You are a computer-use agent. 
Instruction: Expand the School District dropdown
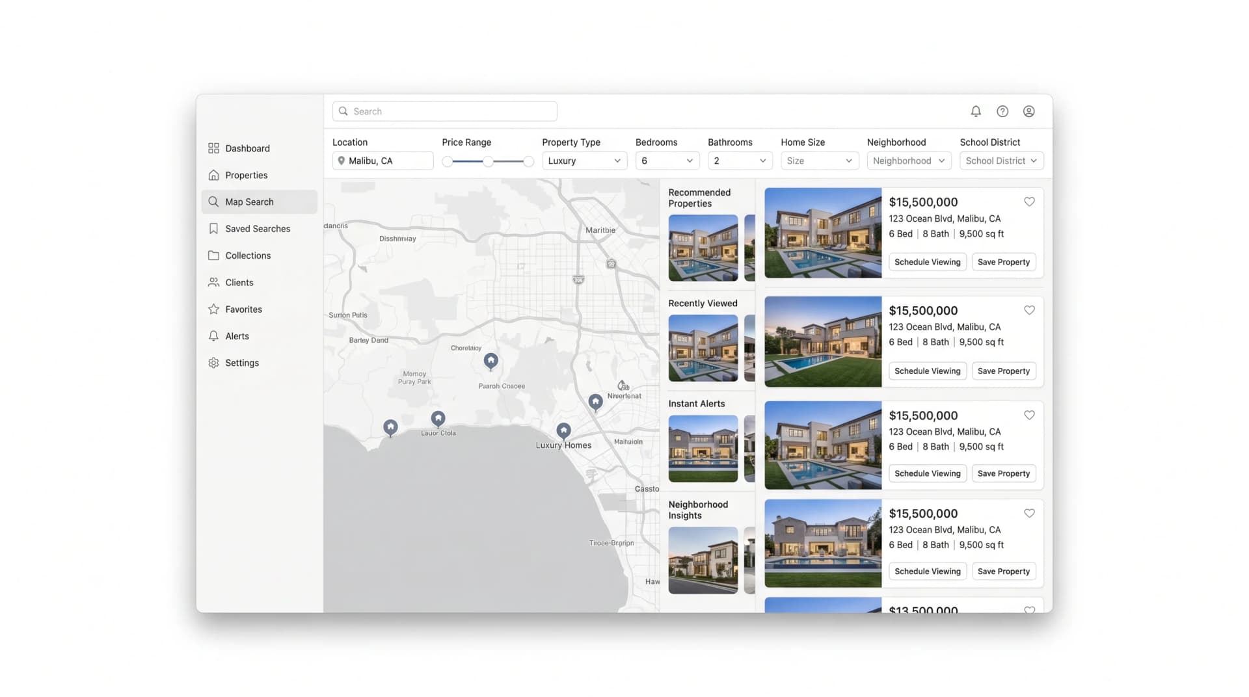[x=1001, y=161]
